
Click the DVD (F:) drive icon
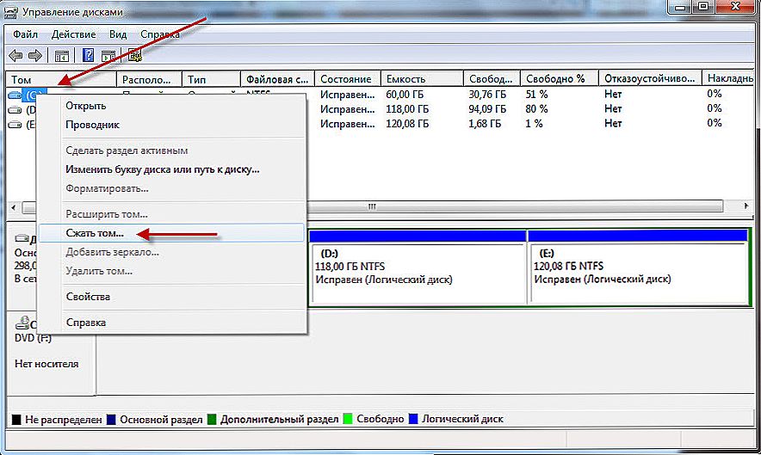point(22,323)
